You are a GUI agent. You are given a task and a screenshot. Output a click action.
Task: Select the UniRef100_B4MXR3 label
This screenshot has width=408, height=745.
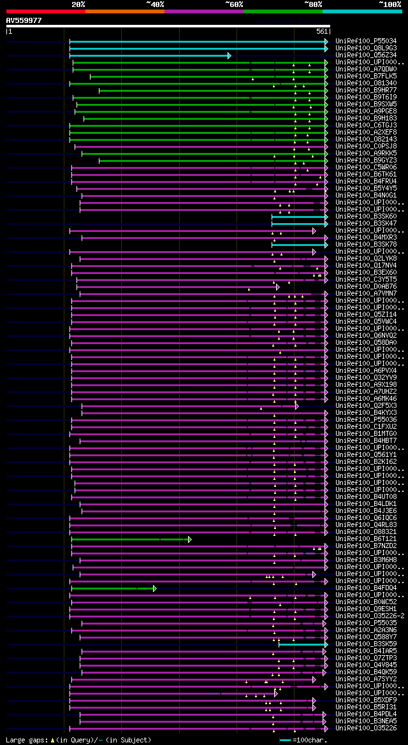pyautogui.click(x=366, y=238)
